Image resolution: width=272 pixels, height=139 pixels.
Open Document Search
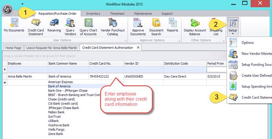pyautogui.click(x=156, y=27)
